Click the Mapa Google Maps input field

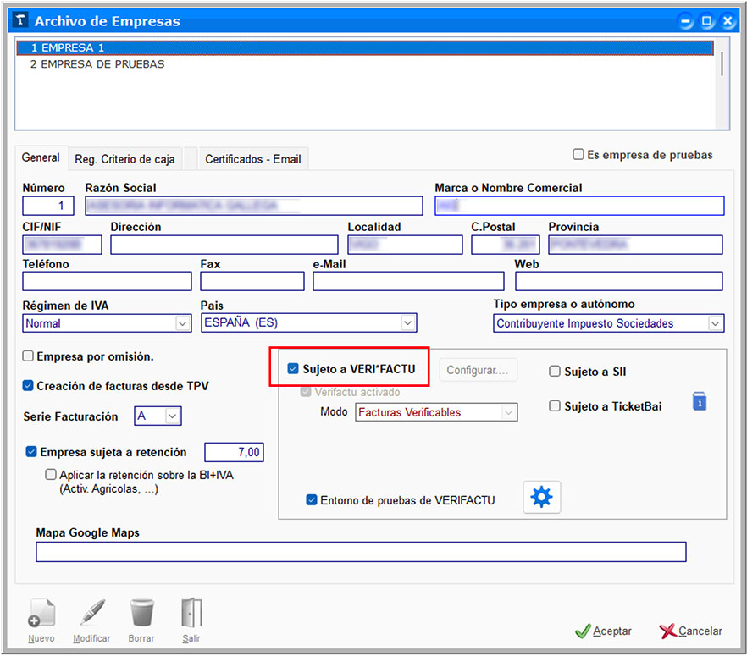(x=360, y=552)
